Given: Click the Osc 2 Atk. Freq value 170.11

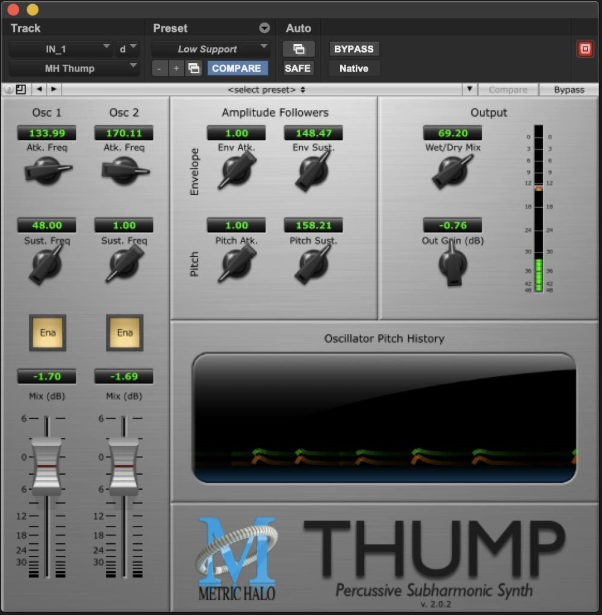Looking at the screenshot, I should [124, 133].
